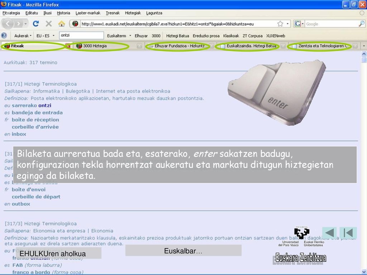This screenshot has height=275, width=367.
Task: Close the 3000 Hiztegia tab
Action: pyautogui.click(x=139, y=46)
